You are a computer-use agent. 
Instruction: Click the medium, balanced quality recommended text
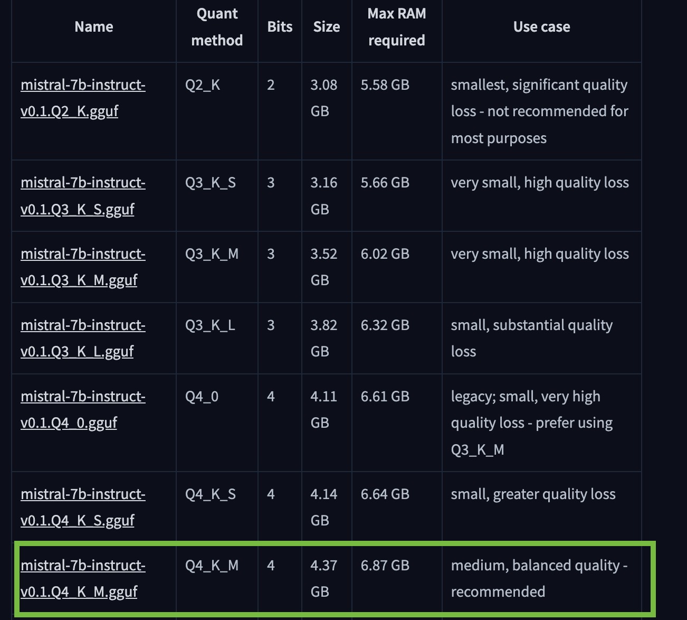tap(539, 579)
